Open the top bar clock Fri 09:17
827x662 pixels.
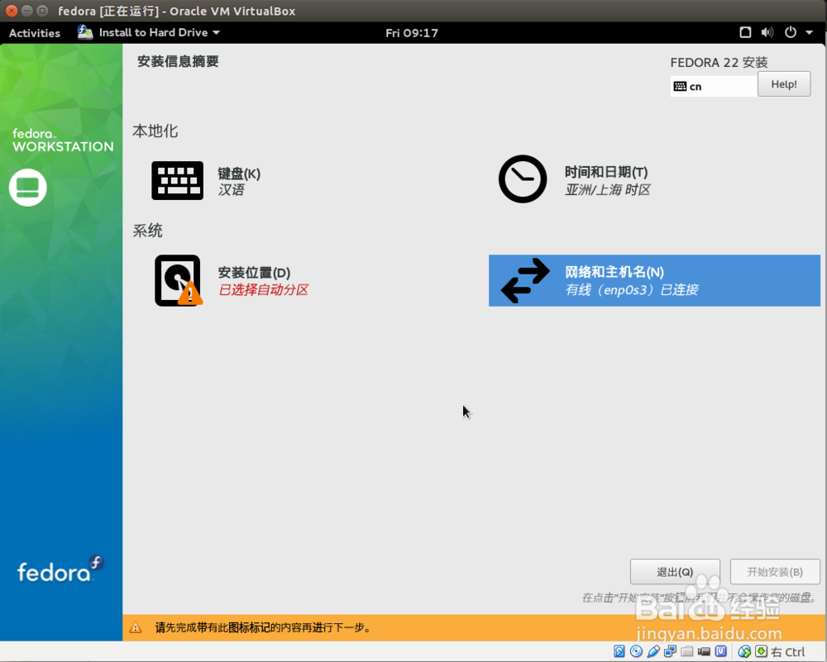click(x=411, y=33)
